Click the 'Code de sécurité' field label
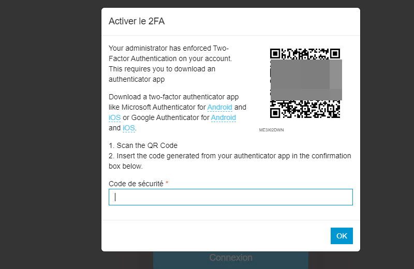 (136, 184)
